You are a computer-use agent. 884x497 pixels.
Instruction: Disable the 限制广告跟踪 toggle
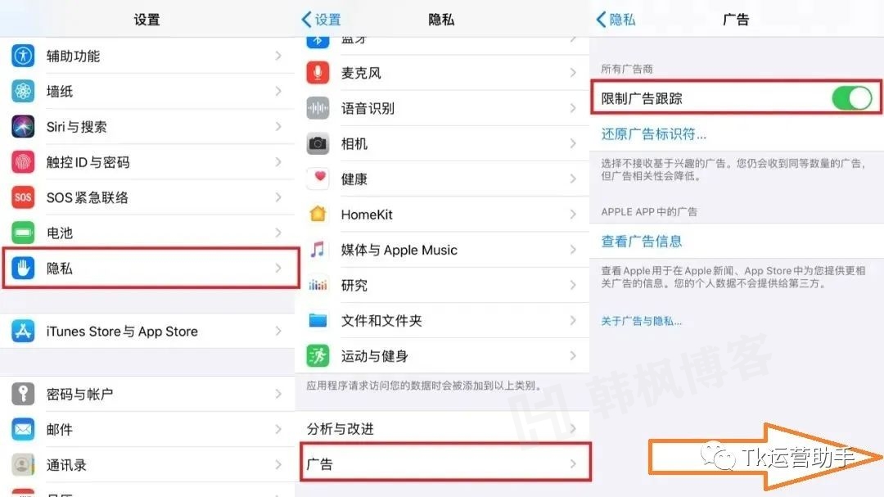click(x=851, y=97)
